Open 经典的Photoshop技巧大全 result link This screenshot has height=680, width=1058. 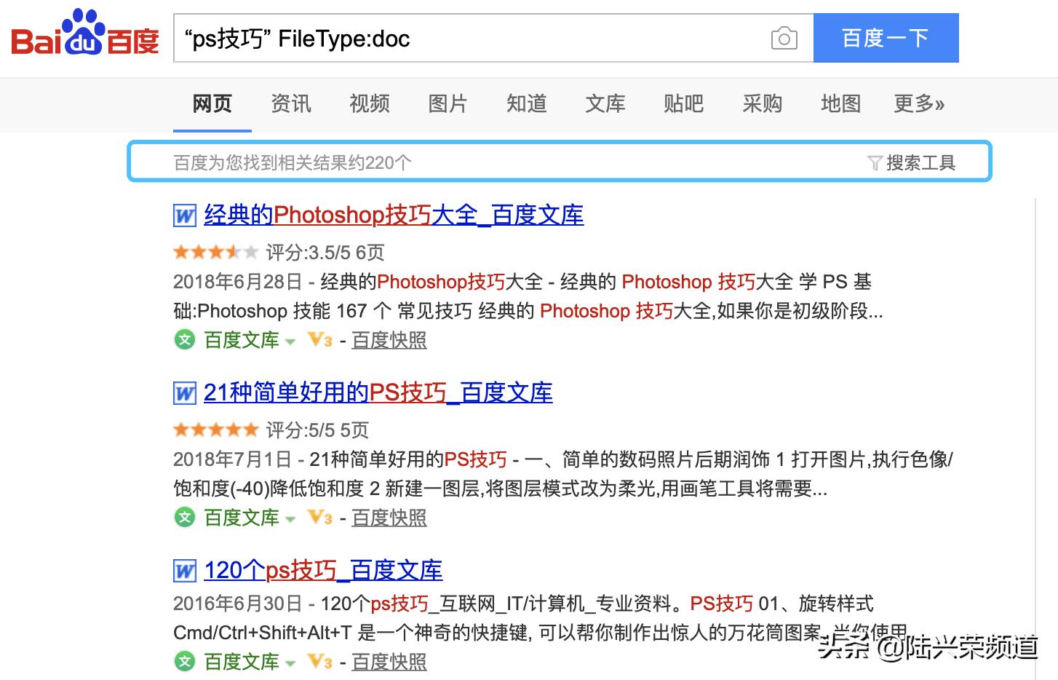point(393,215)
